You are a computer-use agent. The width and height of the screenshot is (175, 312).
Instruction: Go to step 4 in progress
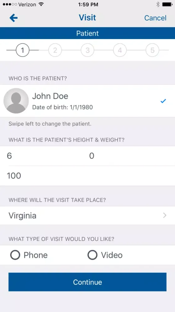coord(120,50)
